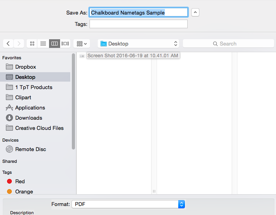Click the Search field
Screen dimensions: 276x215
click(228, 44)
